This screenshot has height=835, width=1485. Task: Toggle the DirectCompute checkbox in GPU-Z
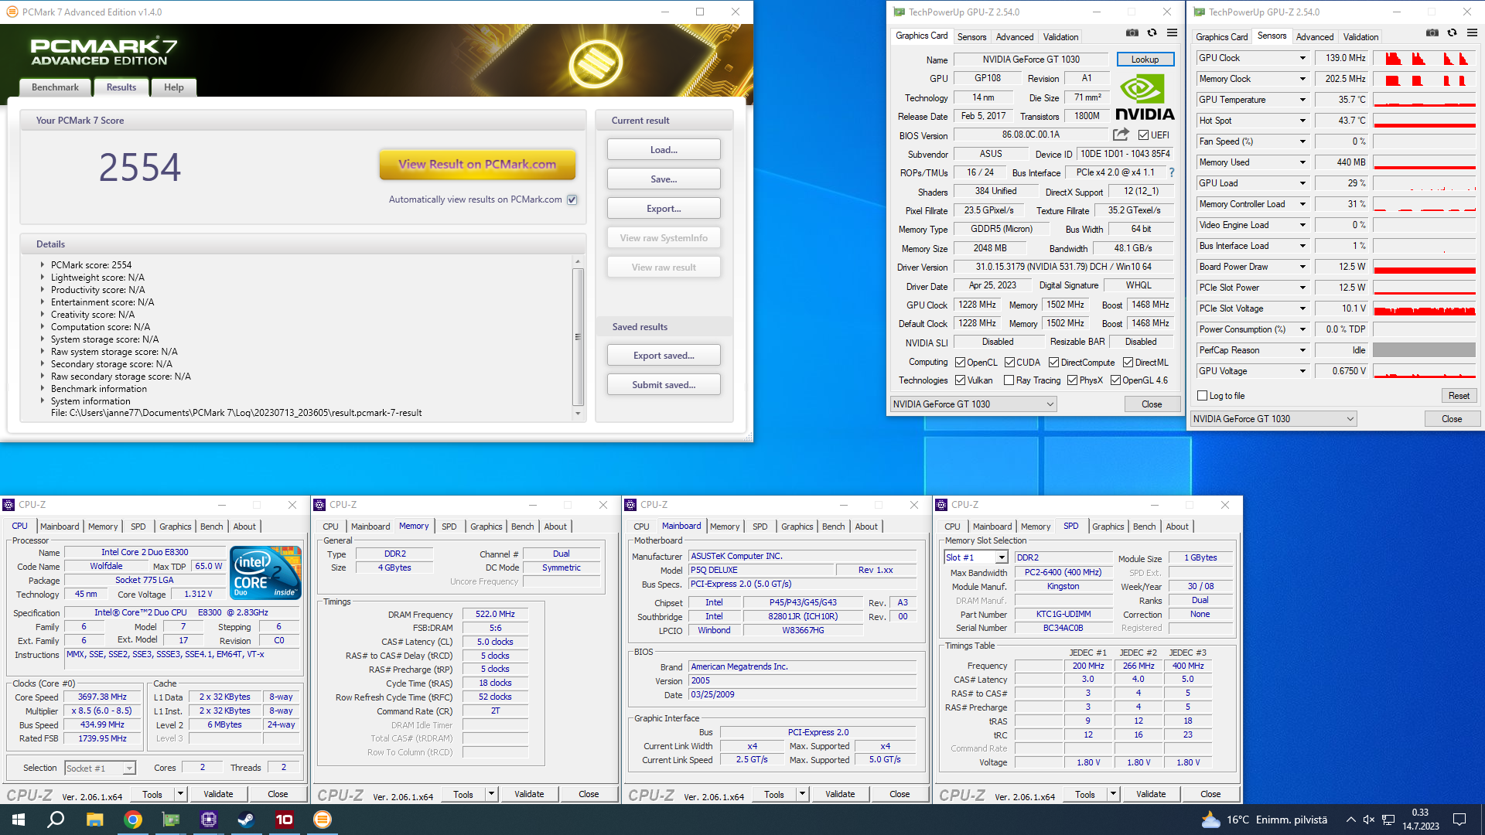(1053, 363)
